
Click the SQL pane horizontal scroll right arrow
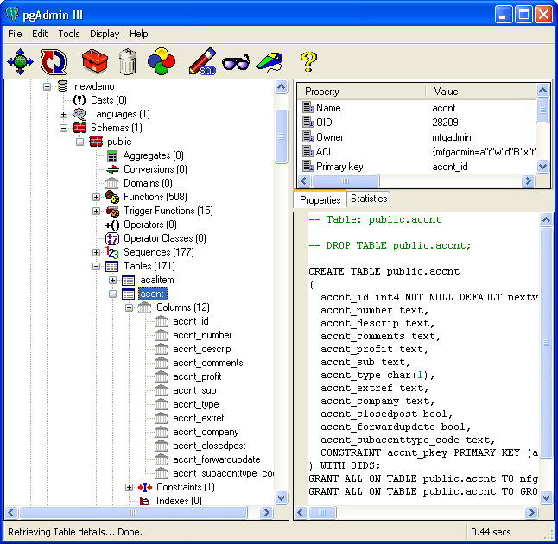click(x=531, y=512)
